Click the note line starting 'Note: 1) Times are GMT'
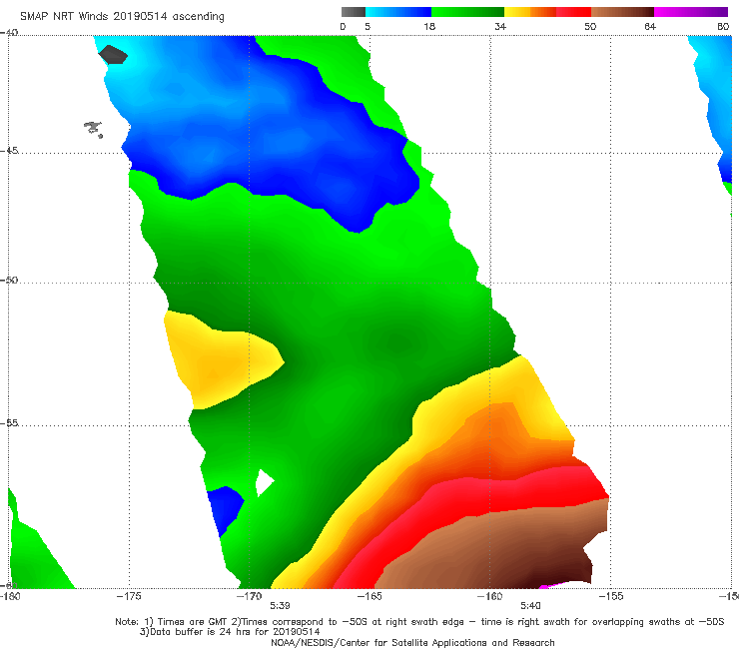The width and height of the screenshot is (739, 649). pyautogui.click(x=419, y=622)
